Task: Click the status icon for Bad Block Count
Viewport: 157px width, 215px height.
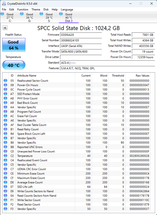Action: 5,103
